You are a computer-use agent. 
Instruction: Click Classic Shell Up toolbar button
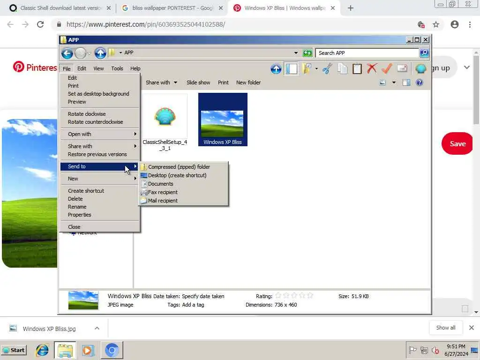[276, 68]
